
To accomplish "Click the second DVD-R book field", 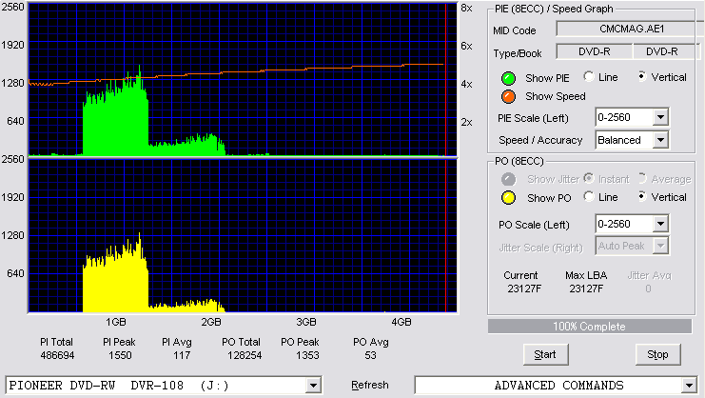I will 666,51.
